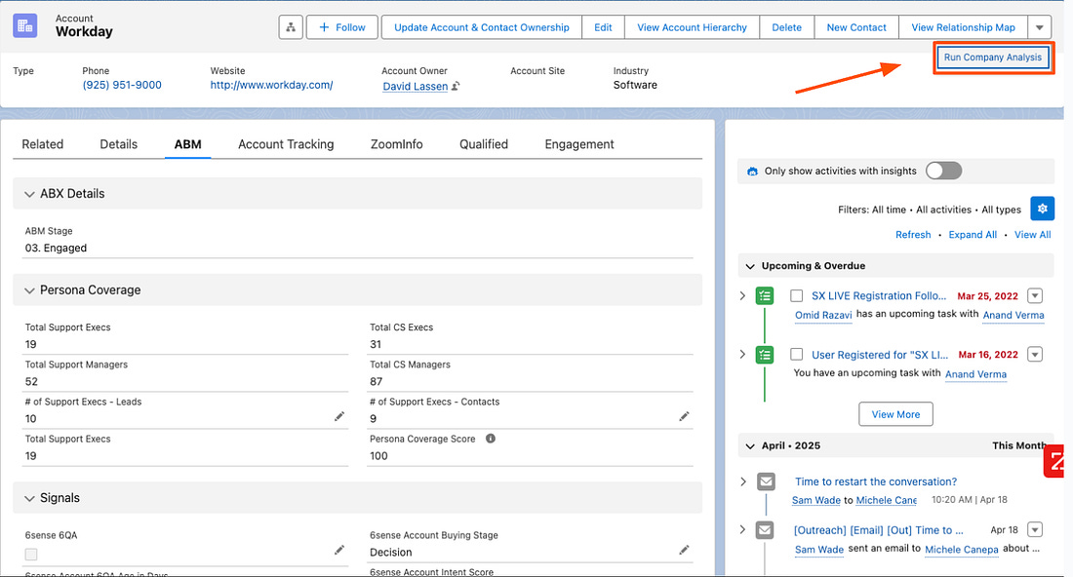The image size is (1073, 577).
Task: Click the Refresh activities link
Action: pos(913,235)
